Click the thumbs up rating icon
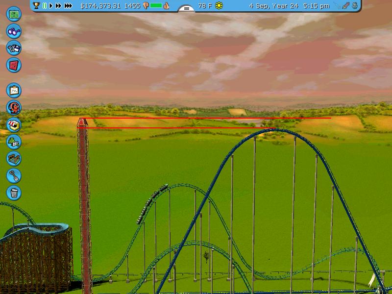 [166, 6]
